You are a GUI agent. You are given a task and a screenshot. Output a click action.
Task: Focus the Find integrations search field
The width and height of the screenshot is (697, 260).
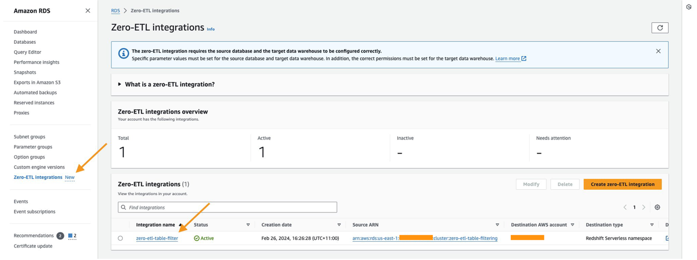tap(227, 208)
